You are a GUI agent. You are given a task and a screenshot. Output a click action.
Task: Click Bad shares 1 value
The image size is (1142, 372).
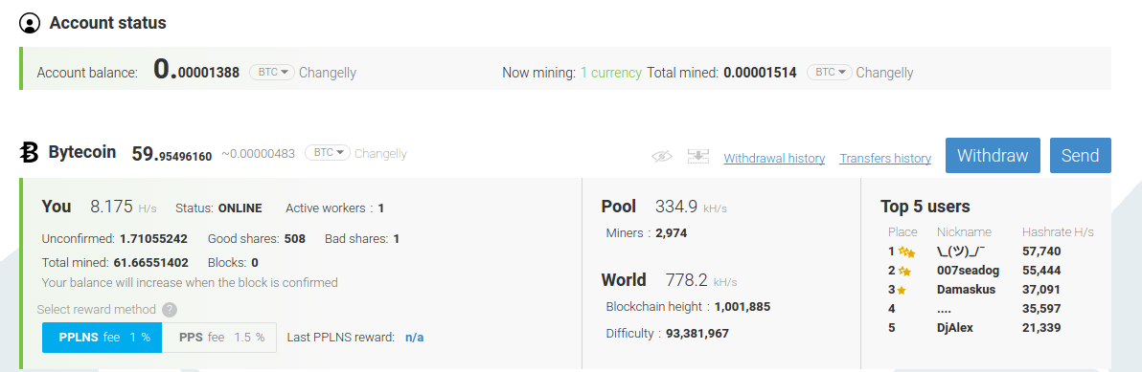click(397, 238)
